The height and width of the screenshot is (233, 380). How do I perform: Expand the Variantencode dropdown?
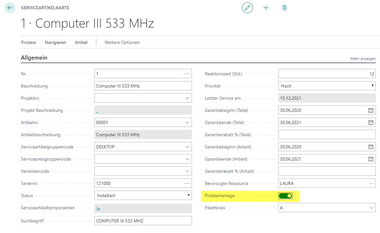(x=187, y=171)
